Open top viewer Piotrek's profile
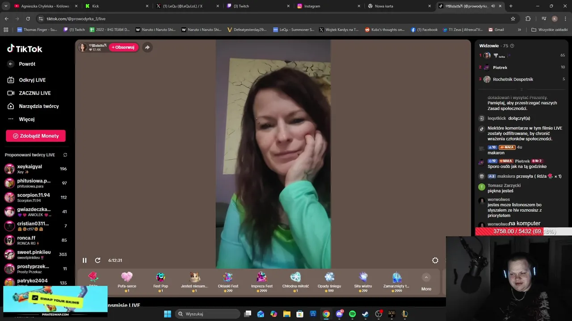Viewport: 572px width, 321px height. [500, 68]
